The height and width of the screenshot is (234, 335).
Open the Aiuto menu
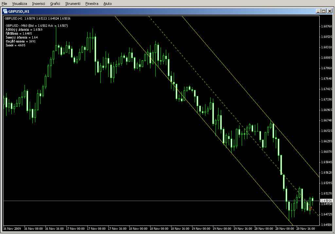[107, 4]
